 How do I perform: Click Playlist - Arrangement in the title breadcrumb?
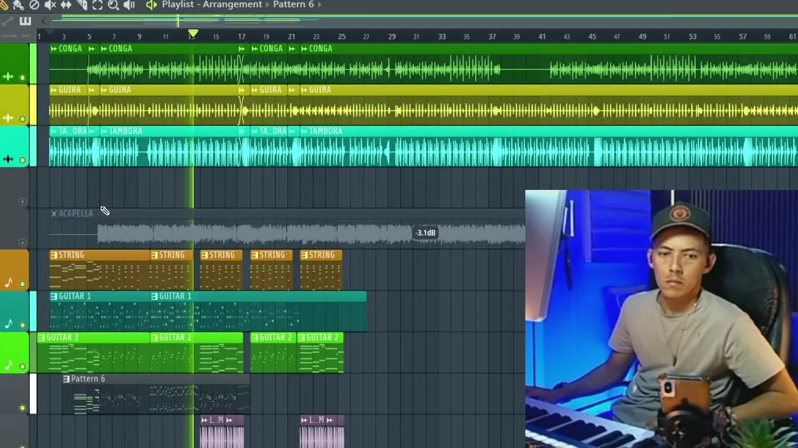(x=212, y=4)
